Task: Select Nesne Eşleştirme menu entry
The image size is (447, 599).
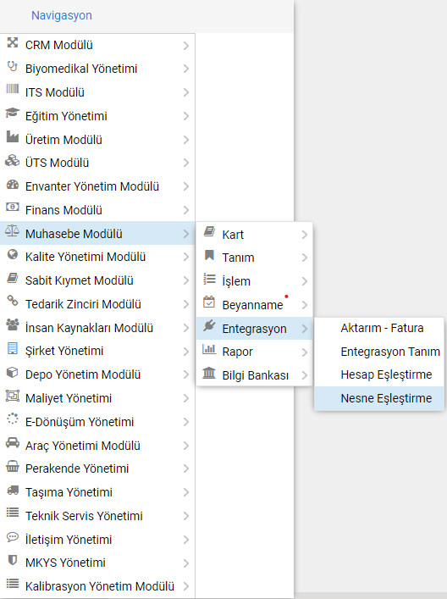Action: pyautogui.click(x=379, y=398)
